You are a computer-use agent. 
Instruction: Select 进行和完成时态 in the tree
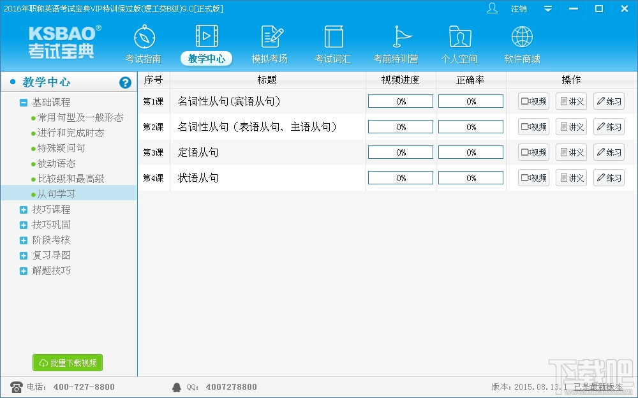coord(71,133)
